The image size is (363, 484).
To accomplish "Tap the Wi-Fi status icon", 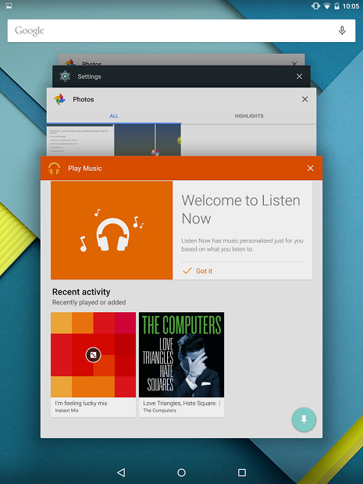I will [x=327, y=6].
